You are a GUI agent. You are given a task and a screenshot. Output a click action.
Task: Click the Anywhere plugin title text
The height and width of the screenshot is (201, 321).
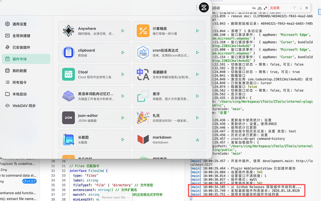pos(87,28)
